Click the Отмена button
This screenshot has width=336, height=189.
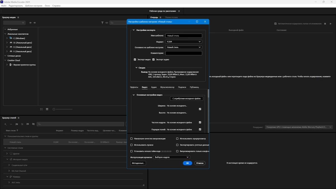200,163
